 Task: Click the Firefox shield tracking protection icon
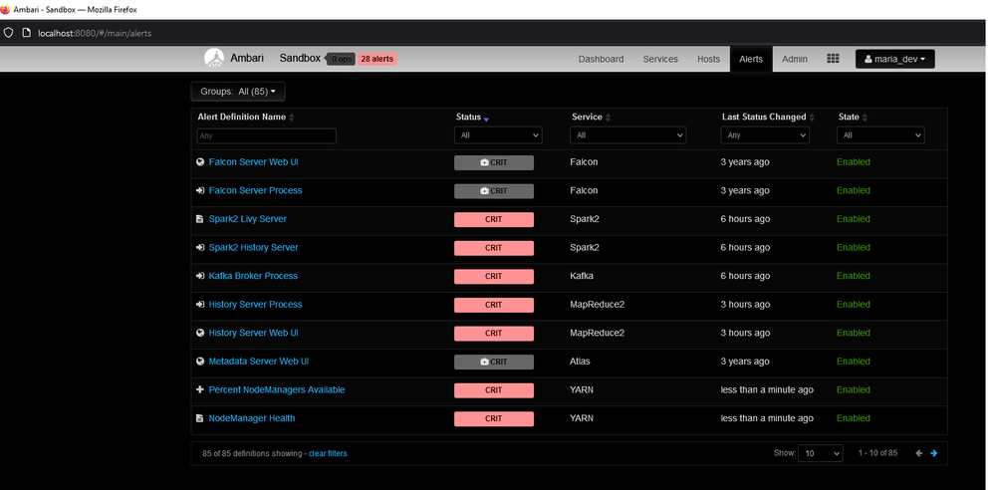(x=8, y=32)
